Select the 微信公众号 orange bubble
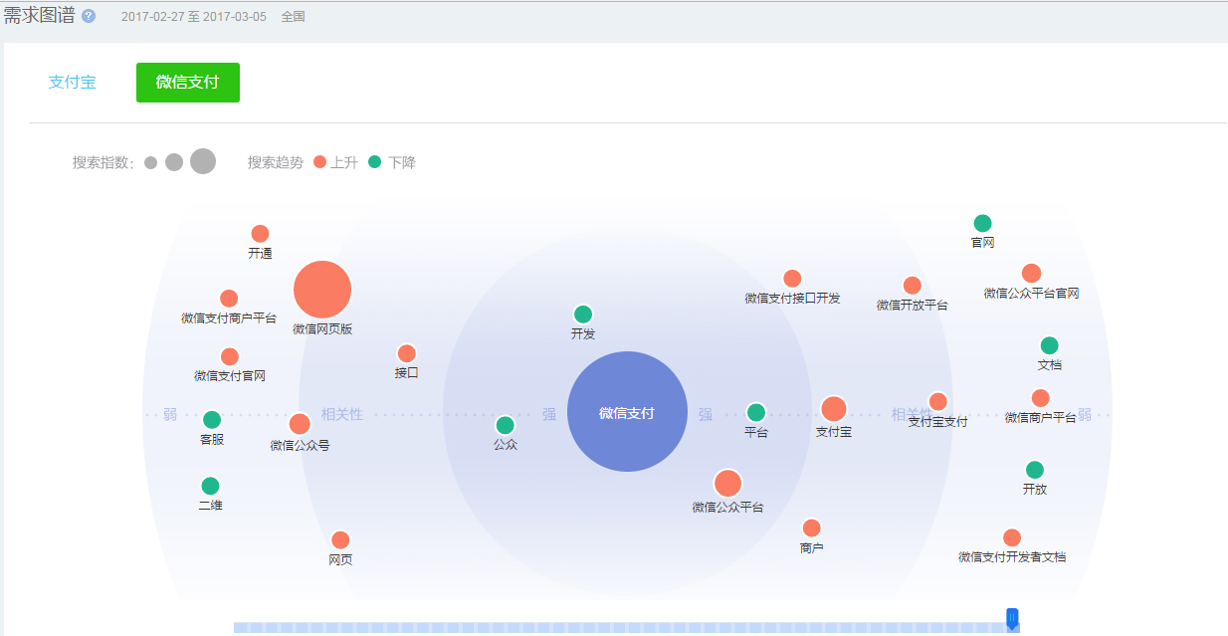Viewport: 1228px width, 636px height. pos(300,424)
